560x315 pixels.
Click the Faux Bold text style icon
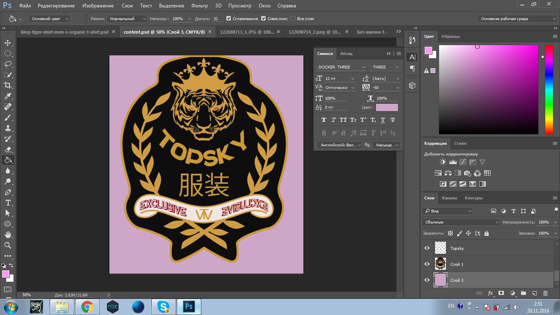coord(324,120)
